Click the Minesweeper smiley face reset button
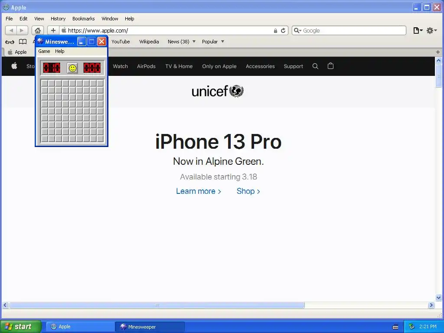The height and width of the screenshot is (333, 444). [x=72, y=68]
